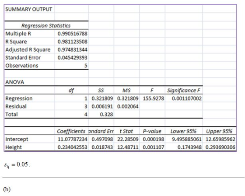Click the Regression Statistics header
The image size is (245, 196).
pos(46,25)
